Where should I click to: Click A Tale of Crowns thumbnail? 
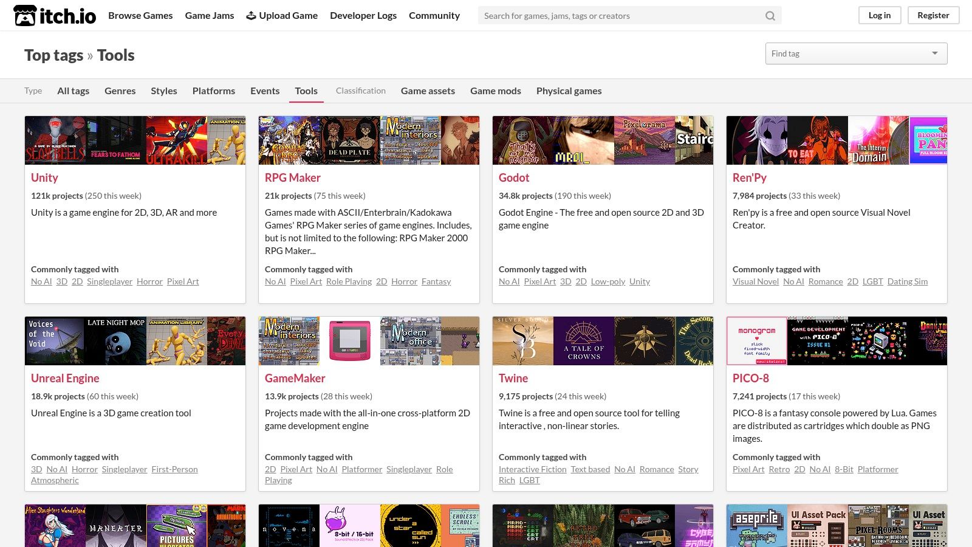[x=584, y=341]
